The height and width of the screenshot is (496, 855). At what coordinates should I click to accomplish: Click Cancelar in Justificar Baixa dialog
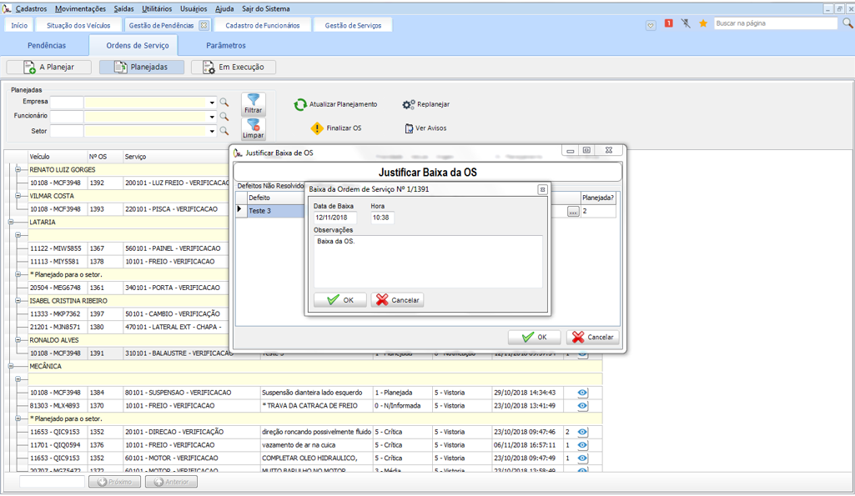pos(592,338)
